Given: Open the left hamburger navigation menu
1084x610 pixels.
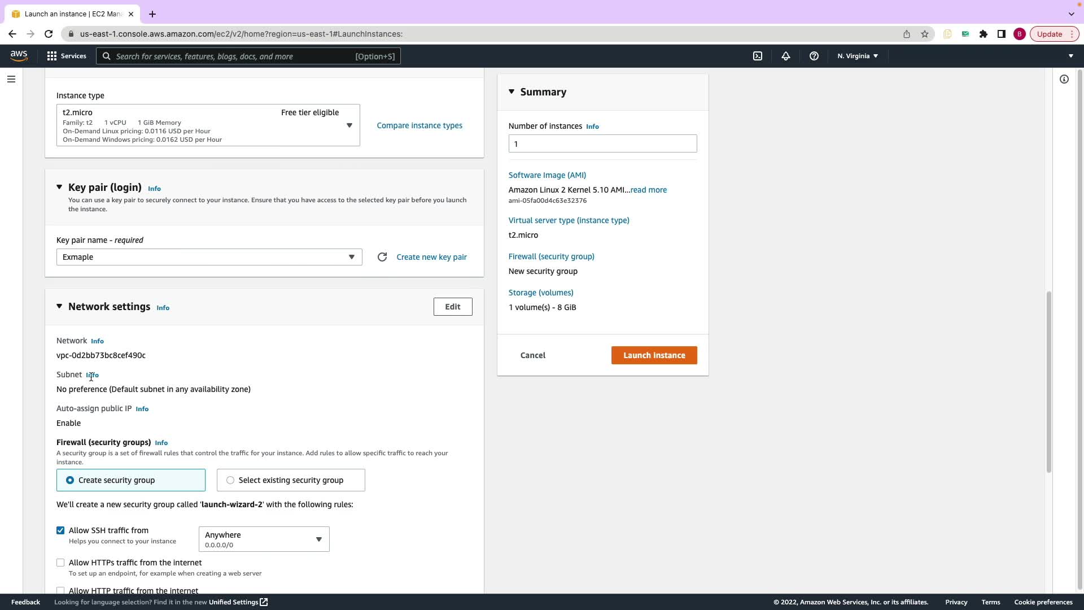Looking at the screenshot, I should 11,79.
